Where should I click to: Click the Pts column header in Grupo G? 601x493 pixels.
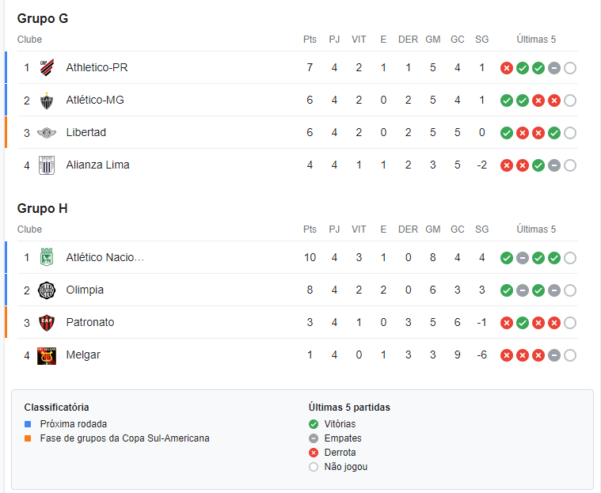(310, 40)
